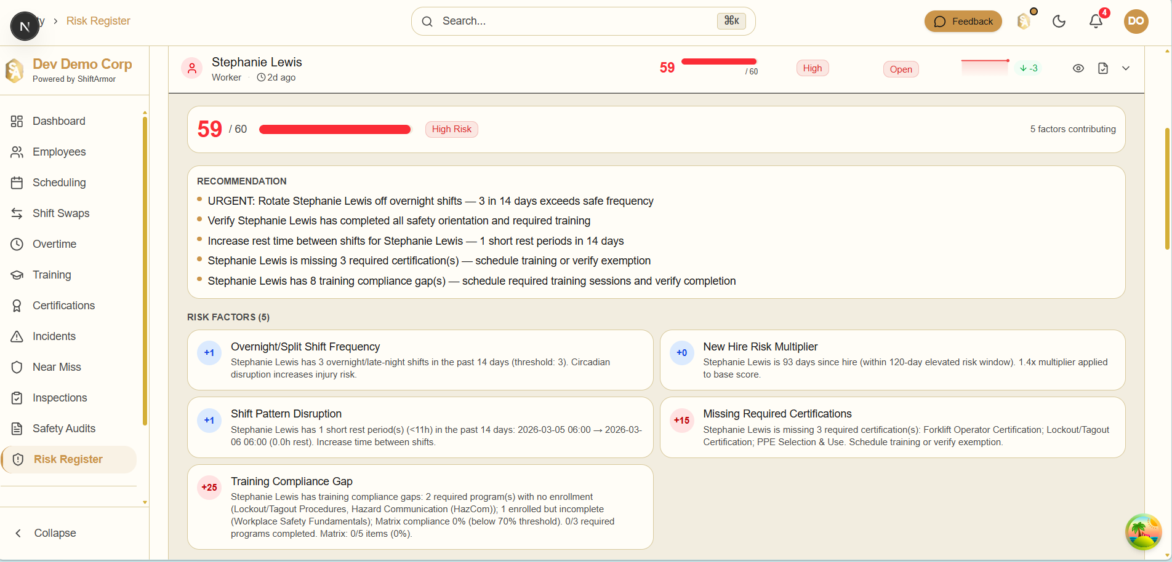Click the Inspections clipboard icon

click(17, 398)
